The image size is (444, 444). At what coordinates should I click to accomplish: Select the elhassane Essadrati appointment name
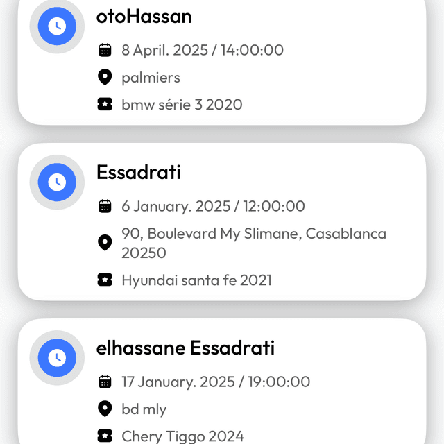coord(185,348)
